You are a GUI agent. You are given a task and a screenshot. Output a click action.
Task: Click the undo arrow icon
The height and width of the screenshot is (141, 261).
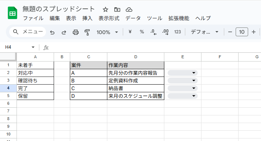(x=52, y=32)
